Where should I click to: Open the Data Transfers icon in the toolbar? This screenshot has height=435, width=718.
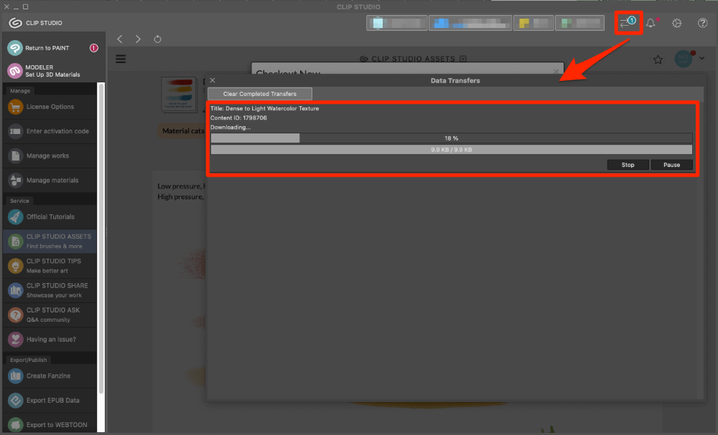tap(628, 22)
